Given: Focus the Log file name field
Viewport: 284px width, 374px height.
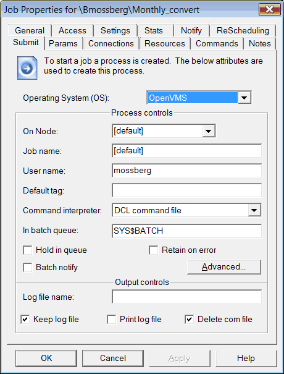Looking at the screenshot, I should click(187, 297).
